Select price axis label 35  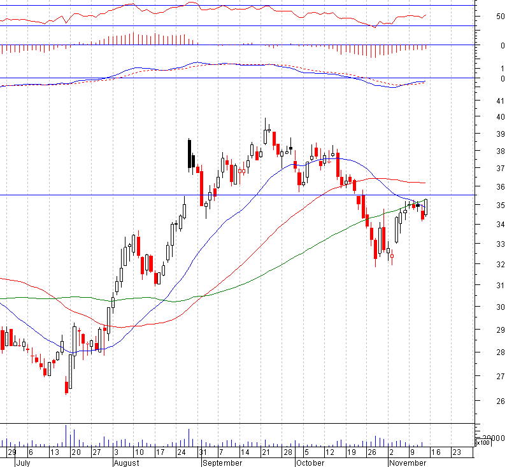pos(501,206)
